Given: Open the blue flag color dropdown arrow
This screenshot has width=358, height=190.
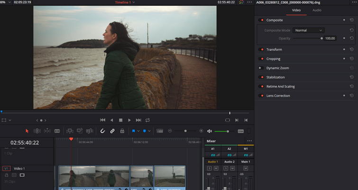Looking at the screenshot, I should [138, 131].
